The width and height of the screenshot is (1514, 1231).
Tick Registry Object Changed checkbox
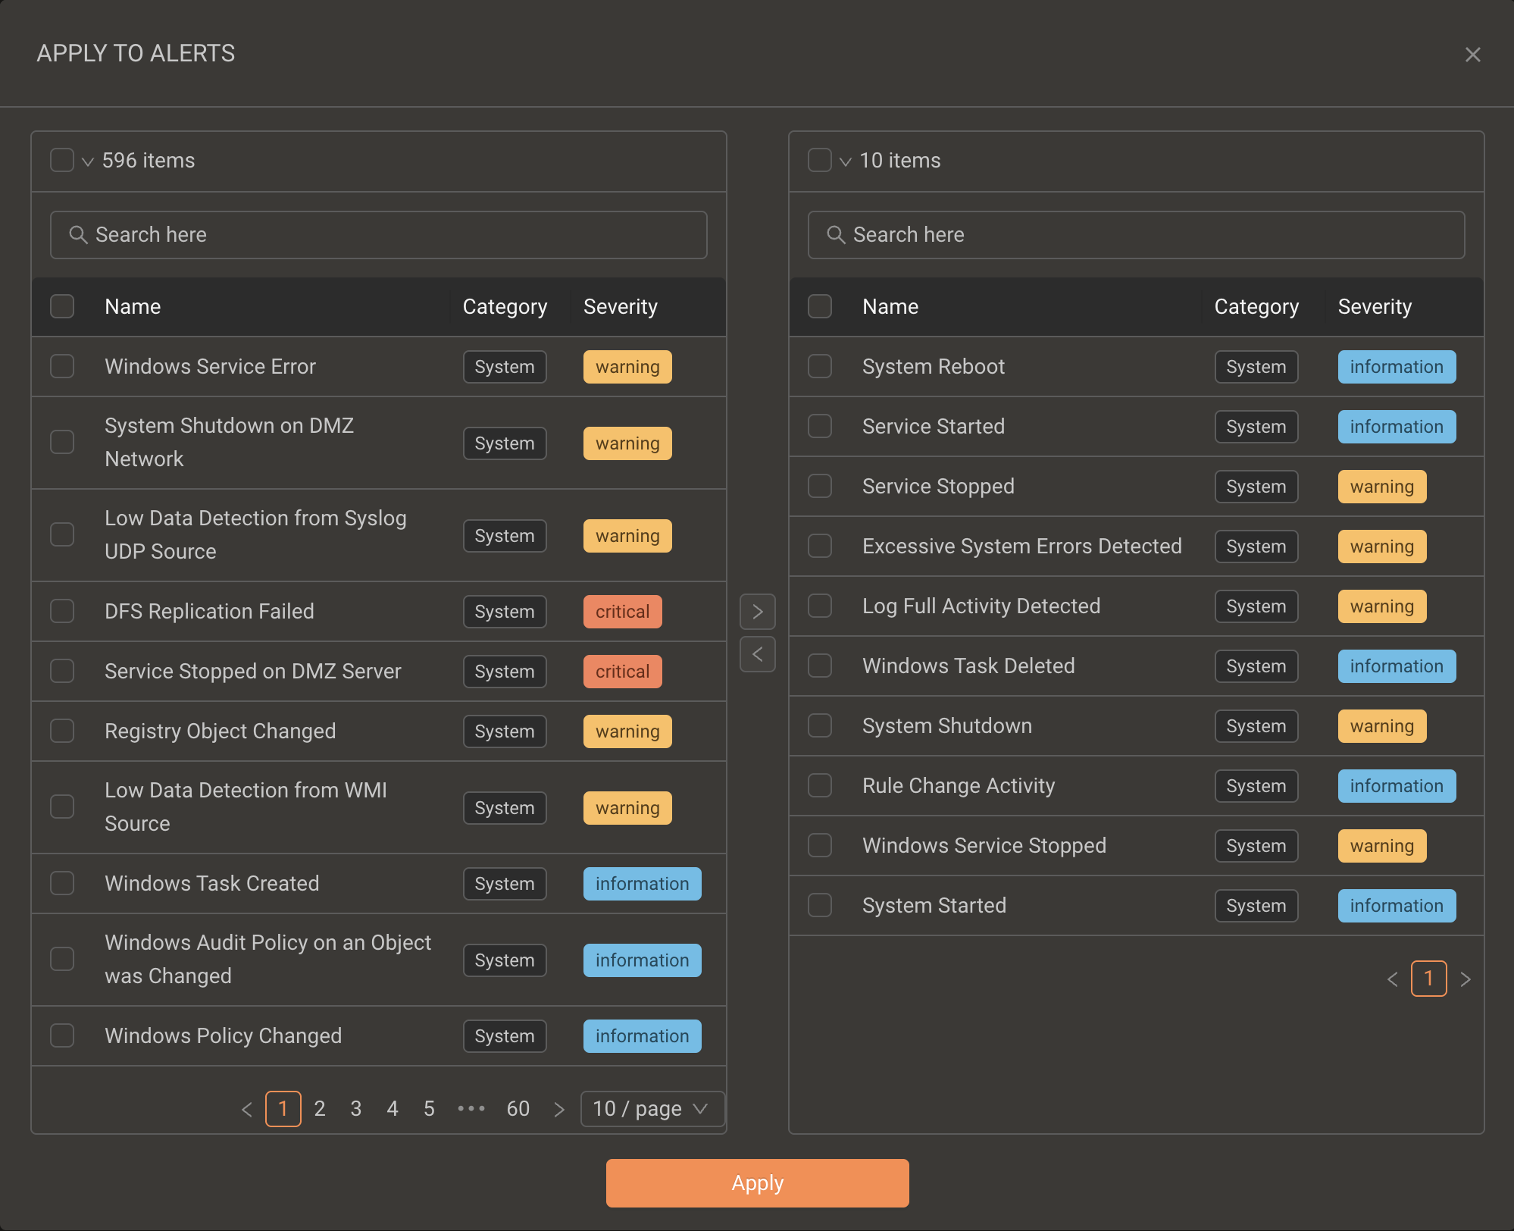coord(62,731)
